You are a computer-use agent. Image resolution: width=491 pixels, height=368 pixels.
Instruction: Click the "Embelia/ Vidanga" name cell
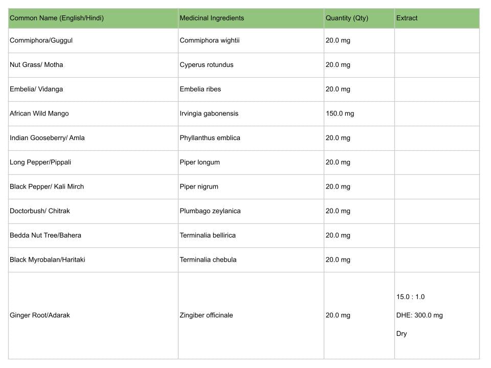point(36,89)
